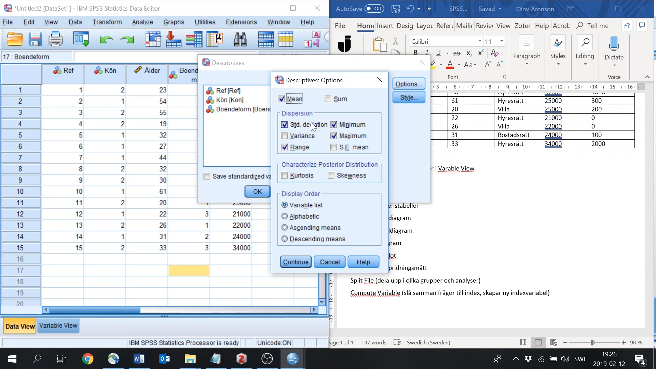656x369 pixels.
Task: Open the Analyze menu in SPSS
Action: (142, 22)
